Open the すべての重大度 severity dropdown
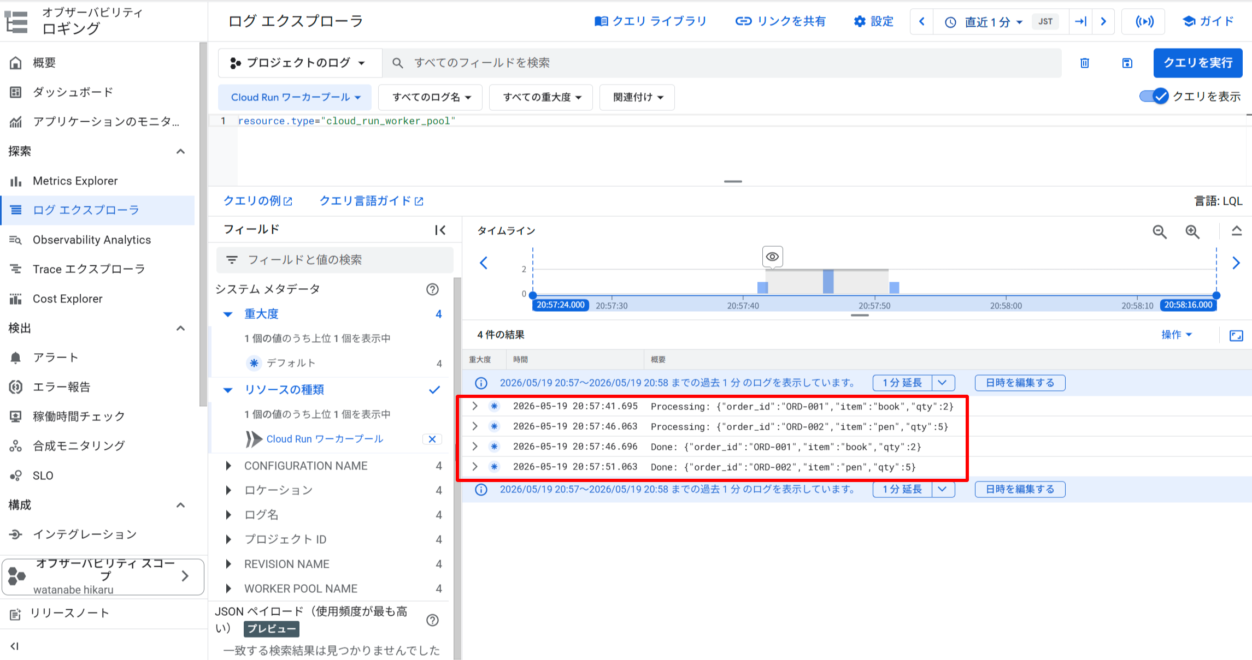Viewport: 1252px width, 660px height. click(x=541, y=97)
